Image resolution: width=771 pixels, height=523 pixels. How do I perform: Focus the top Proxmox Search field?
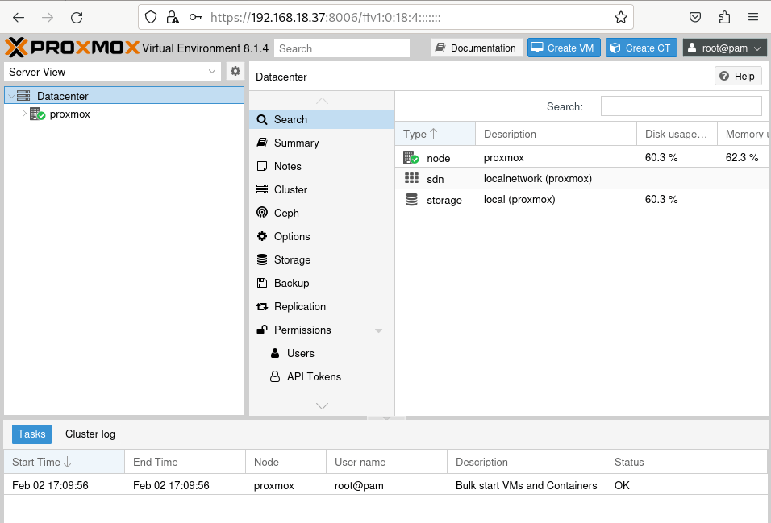(342, 48)
